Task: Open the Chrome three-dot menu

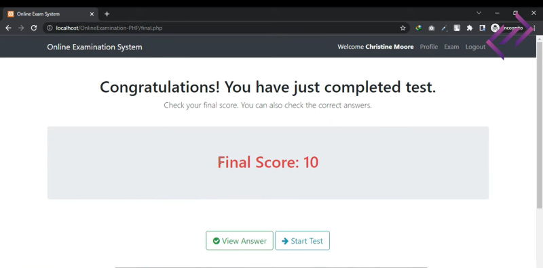Action: [x=534, y=28]
